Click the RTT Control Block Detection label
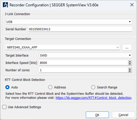This screenshot has width=137, height=120. 25,80
